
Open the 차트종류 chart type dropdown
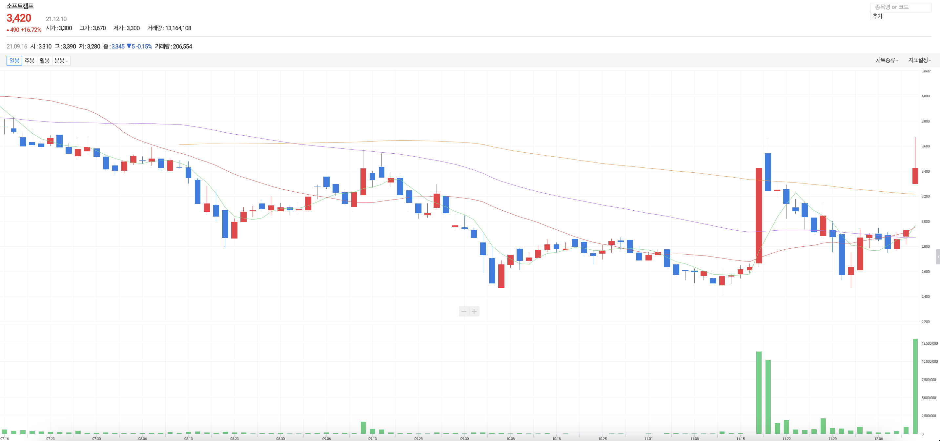tap(886, 60)
